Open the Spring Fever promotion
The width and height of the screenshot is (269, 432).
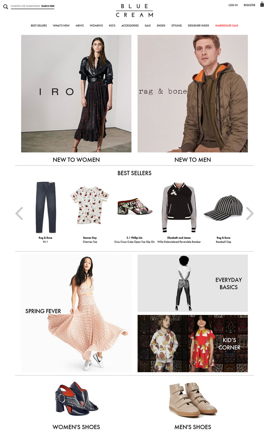click(x=76, y=313)
